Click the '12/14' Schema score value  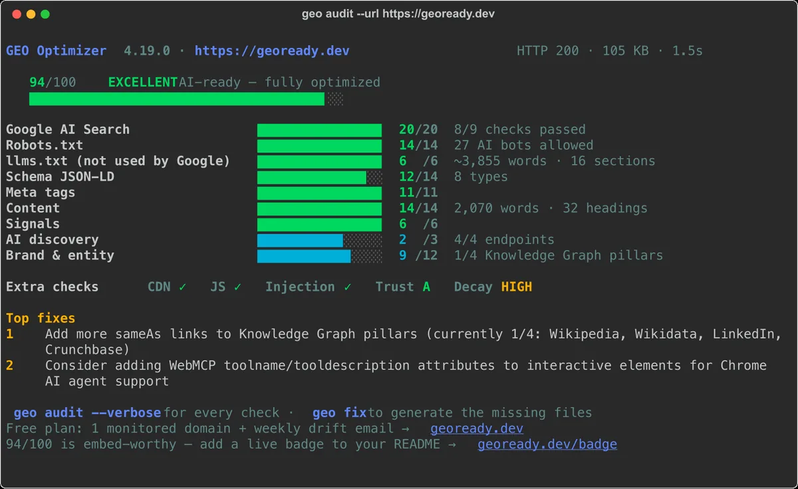(418, 177)
